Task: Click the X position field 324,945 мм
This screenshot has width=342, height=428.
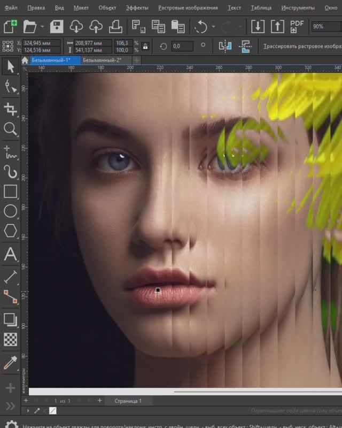Action: tap(41, 43)
